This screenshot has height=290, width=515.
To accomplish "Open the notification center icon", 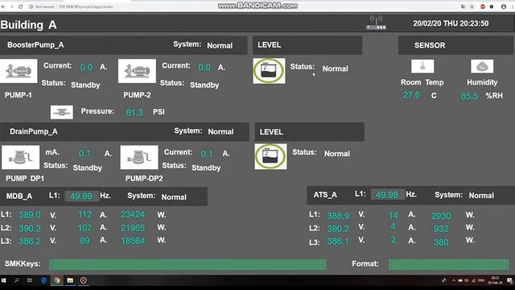I will [x=509, y=280].
